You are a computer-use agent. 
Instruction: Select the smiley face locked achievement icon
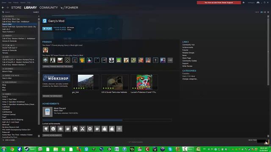click(75, 129)
